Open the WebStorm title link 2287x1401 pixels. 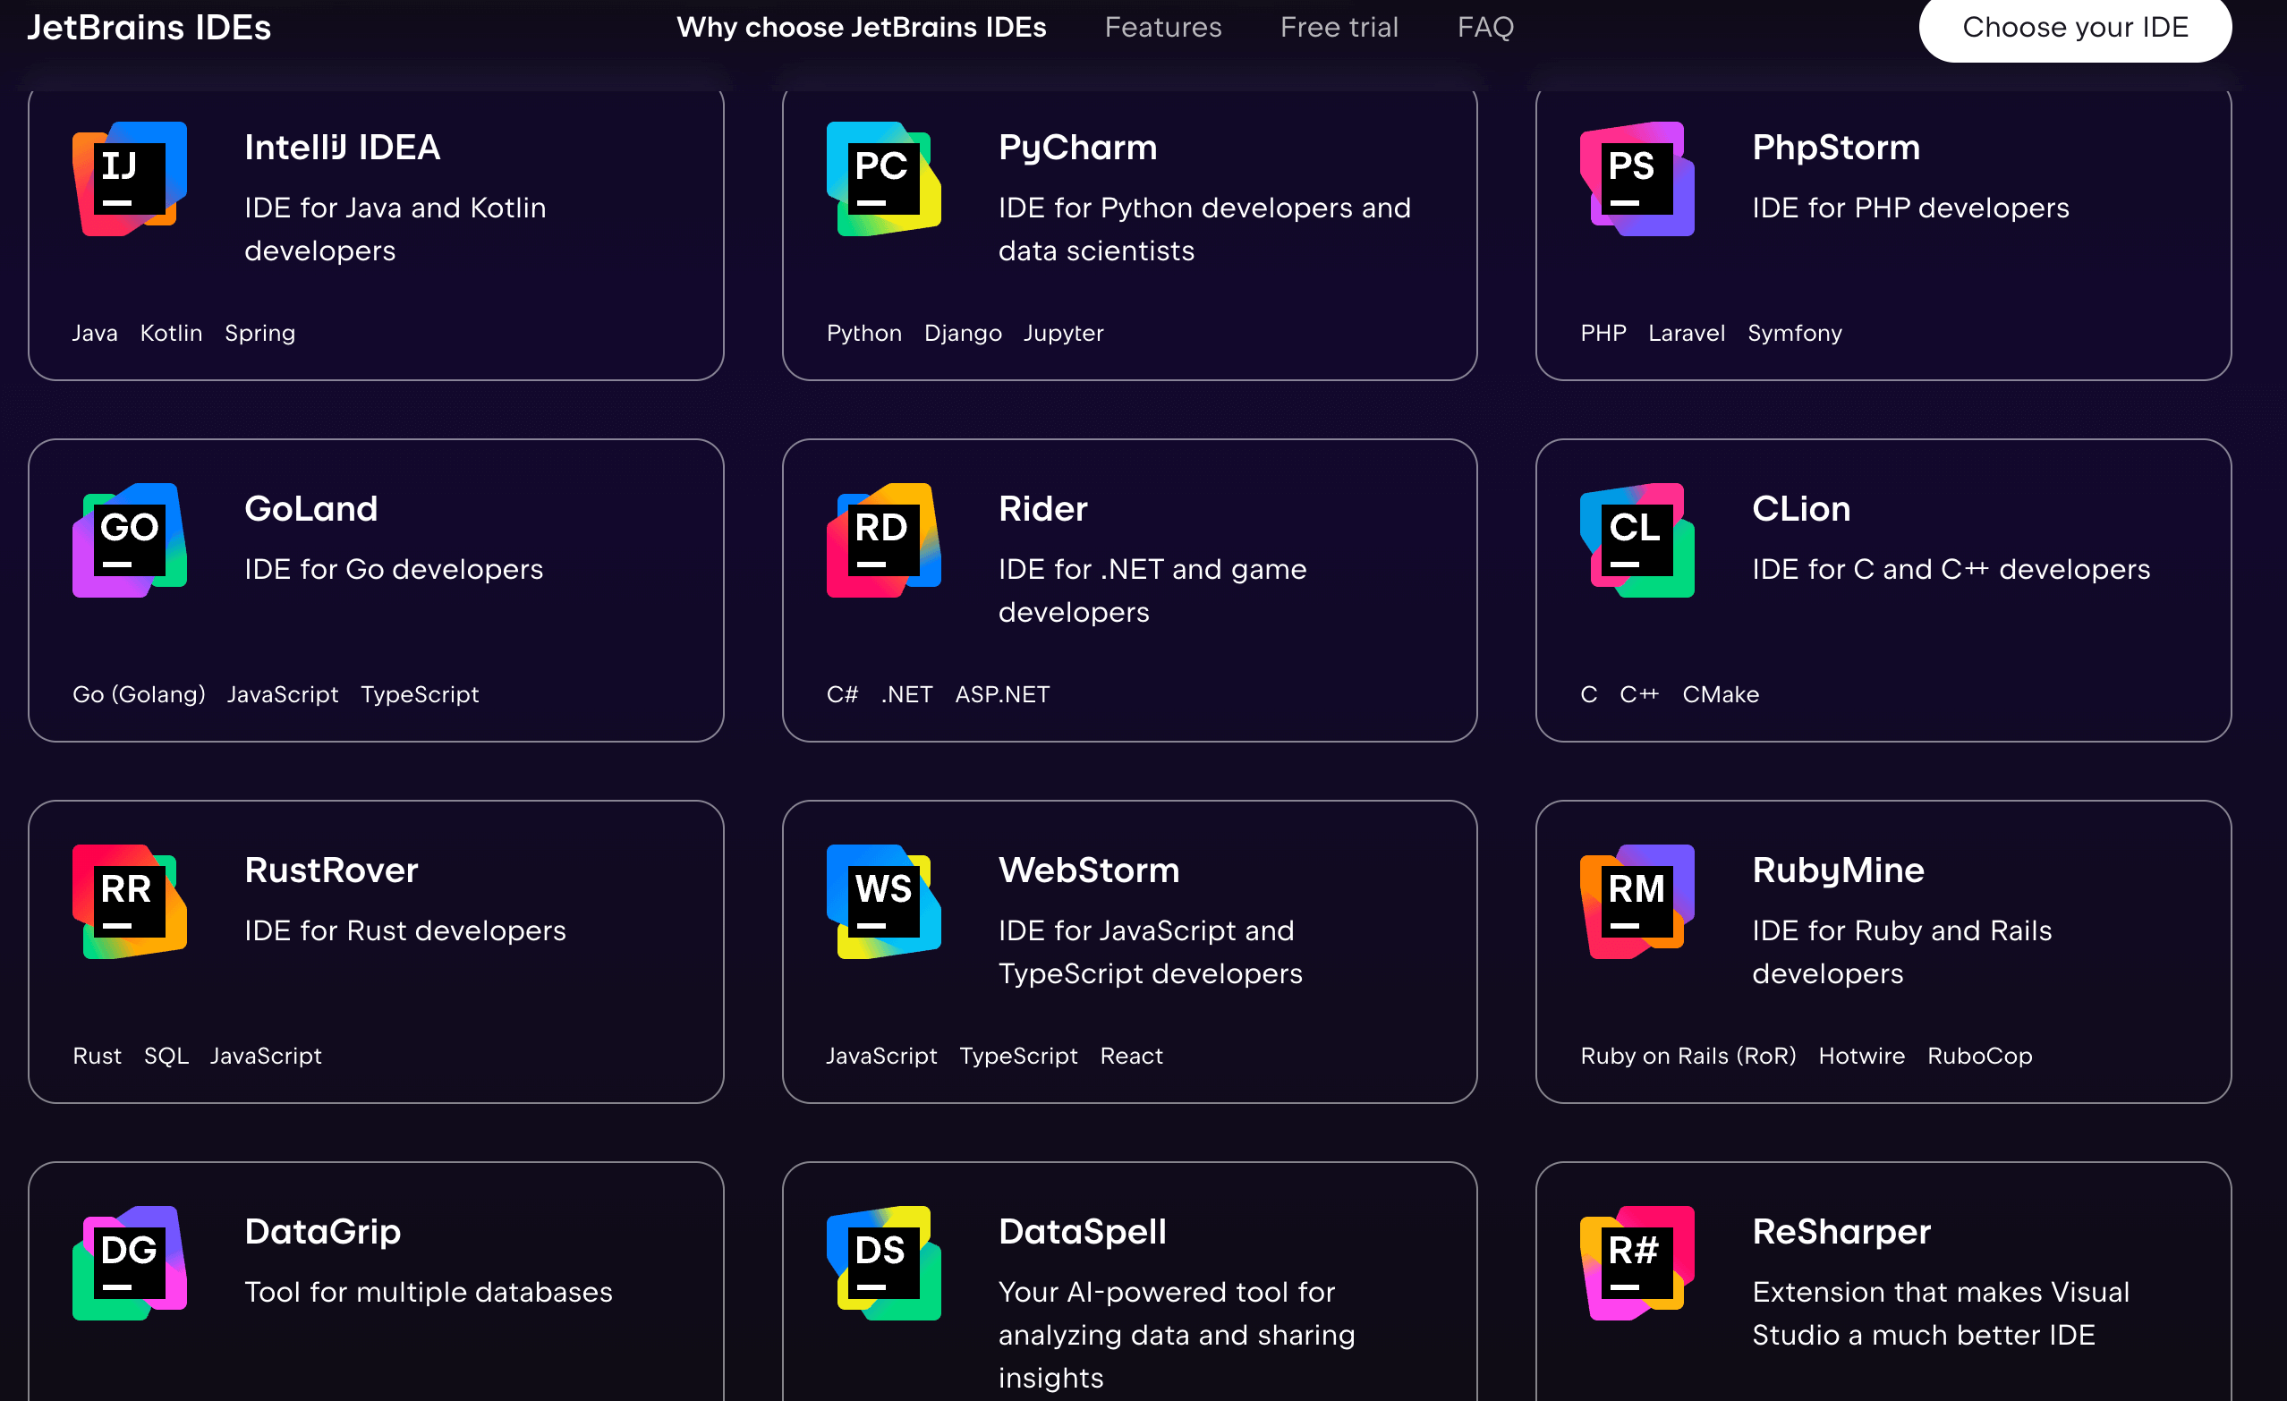[1089, 870]
